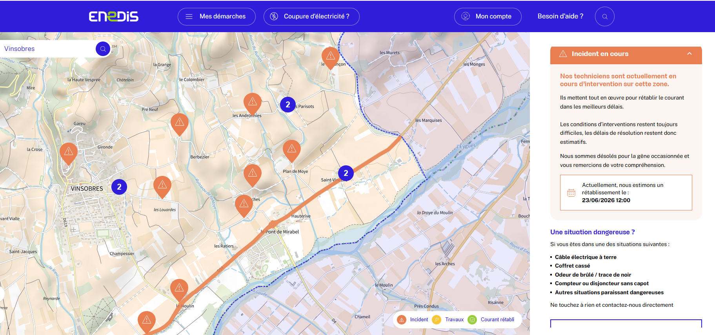
Task: Click the Courant rétabli legend label
Action: coord(497,320)
